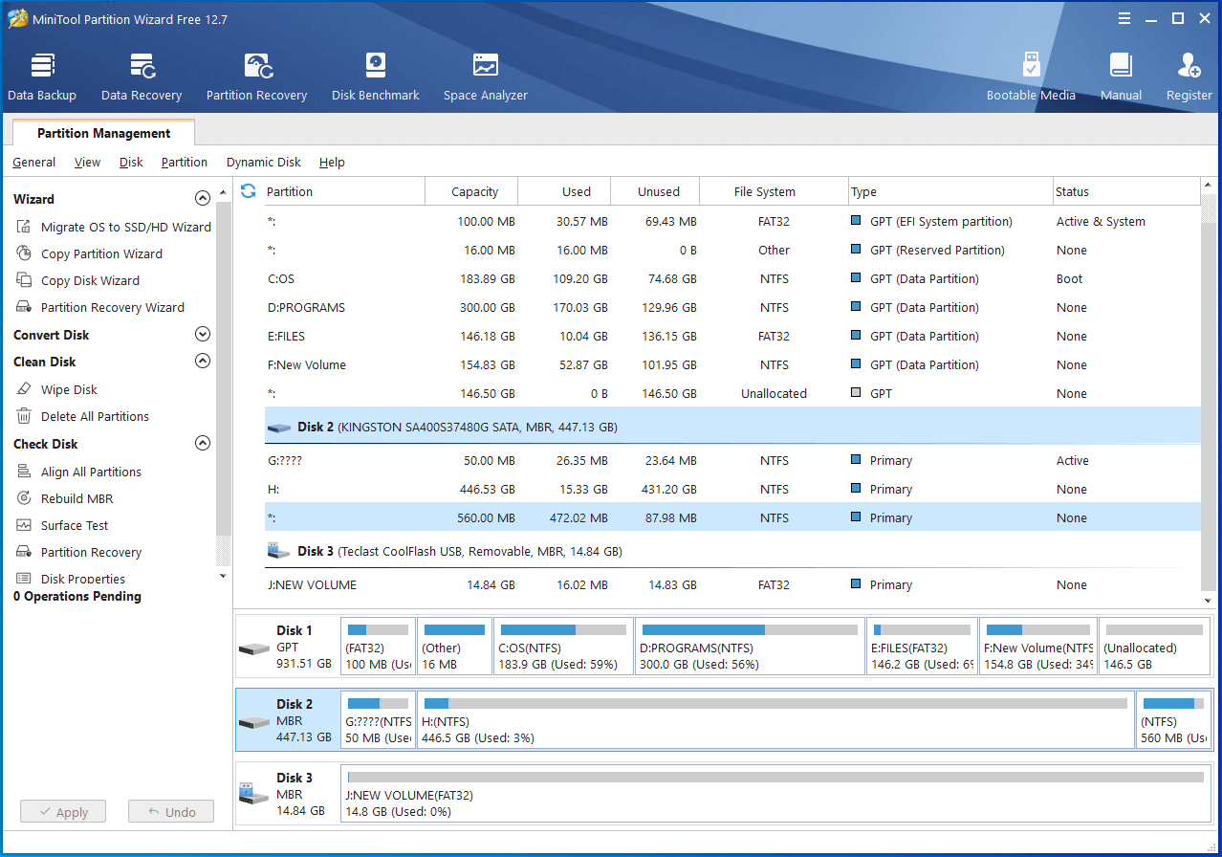Select the E:FILES partition row

[x=732, y=336]
